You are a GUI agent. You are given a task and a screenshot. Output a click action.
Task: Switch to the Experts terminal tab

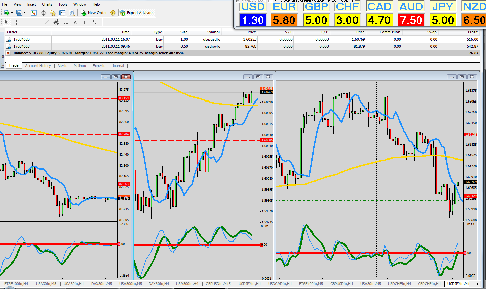99,66
